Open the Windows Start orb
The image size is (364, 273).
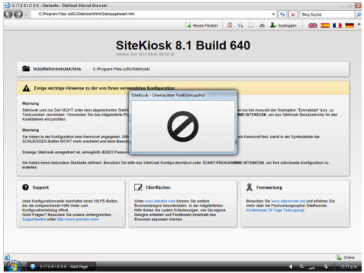(x=14, y=266)
